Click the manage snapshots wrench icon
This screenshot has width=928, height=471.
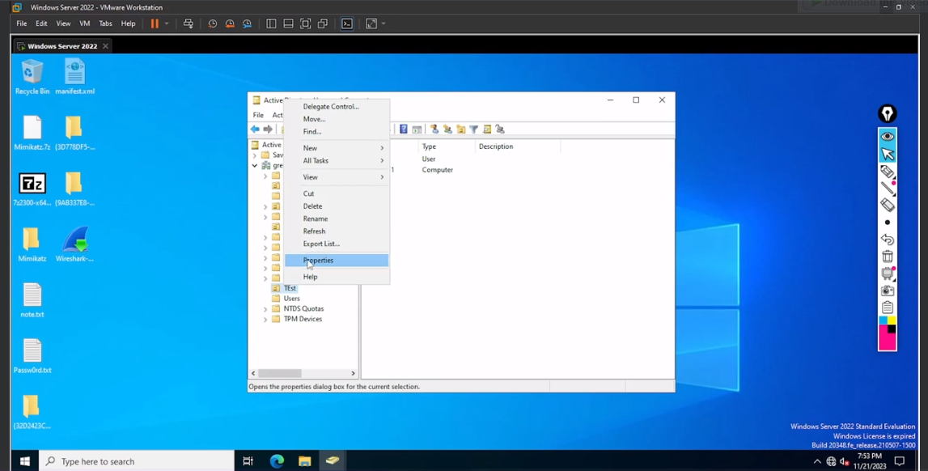pyautogui.click(x=247, y=23)
